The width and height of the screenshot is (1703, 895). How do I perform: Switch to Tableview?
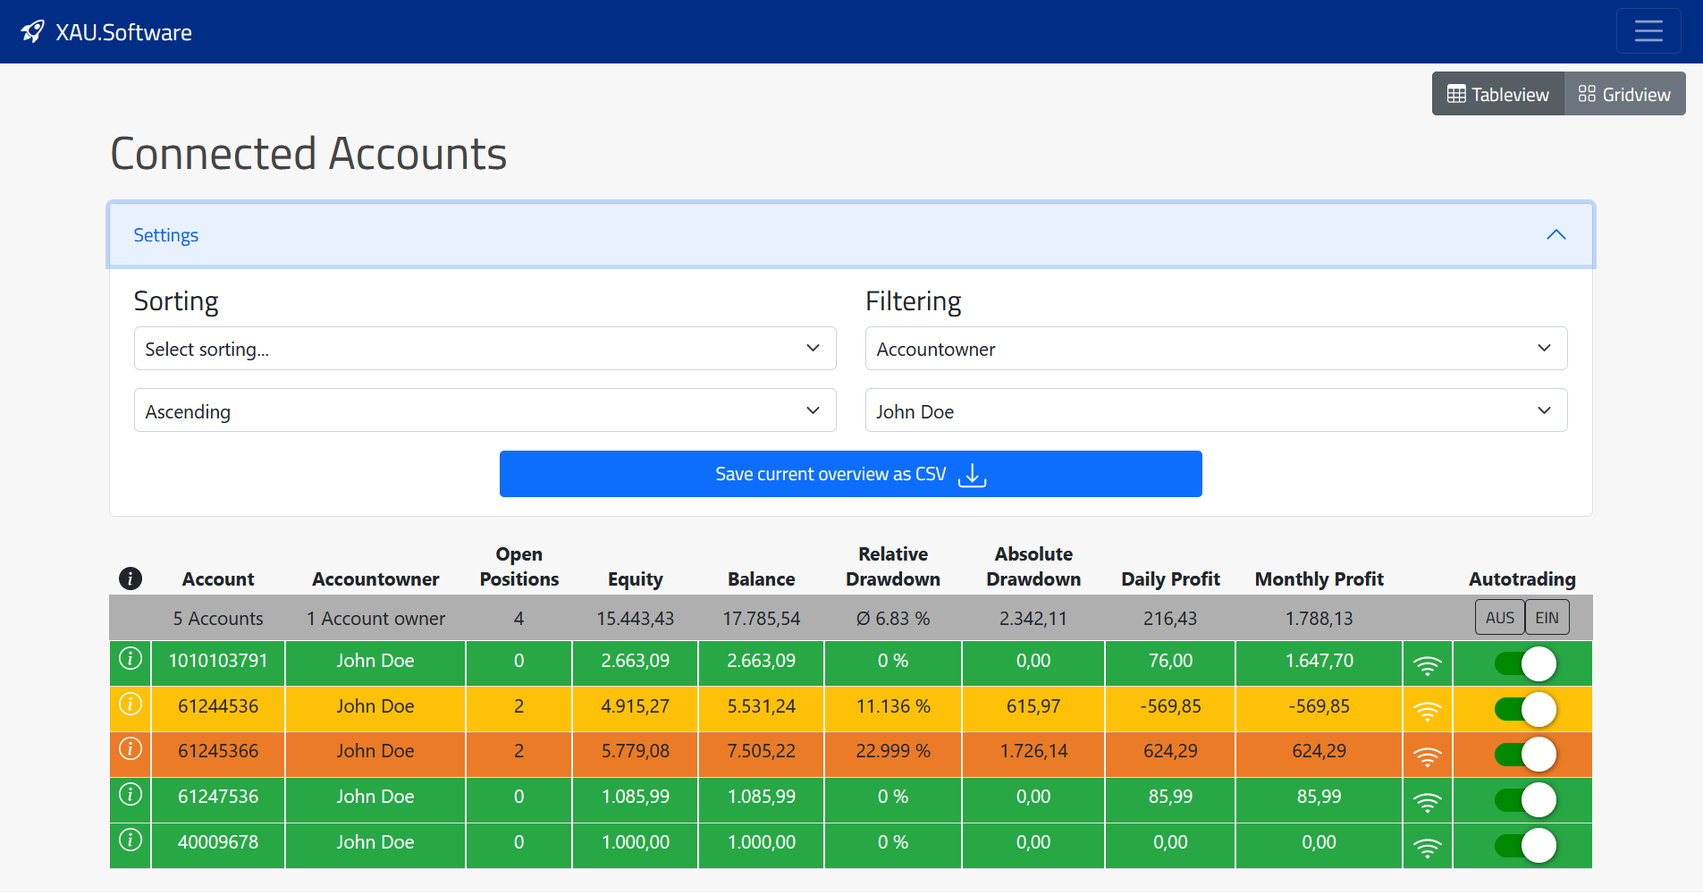[1498, 94]
